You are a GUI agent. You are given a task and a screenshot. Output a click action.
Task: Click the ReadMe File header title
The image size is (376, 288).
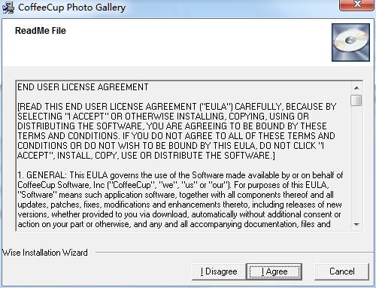[x=41, y=31]
